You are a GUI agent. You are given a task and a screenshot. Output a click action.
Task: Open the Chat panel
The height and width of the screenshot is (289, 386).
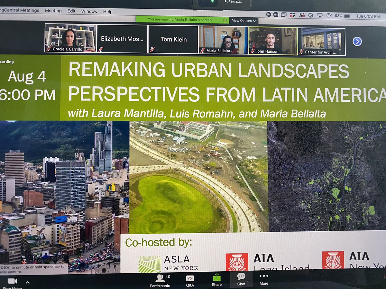pos(241,279)
